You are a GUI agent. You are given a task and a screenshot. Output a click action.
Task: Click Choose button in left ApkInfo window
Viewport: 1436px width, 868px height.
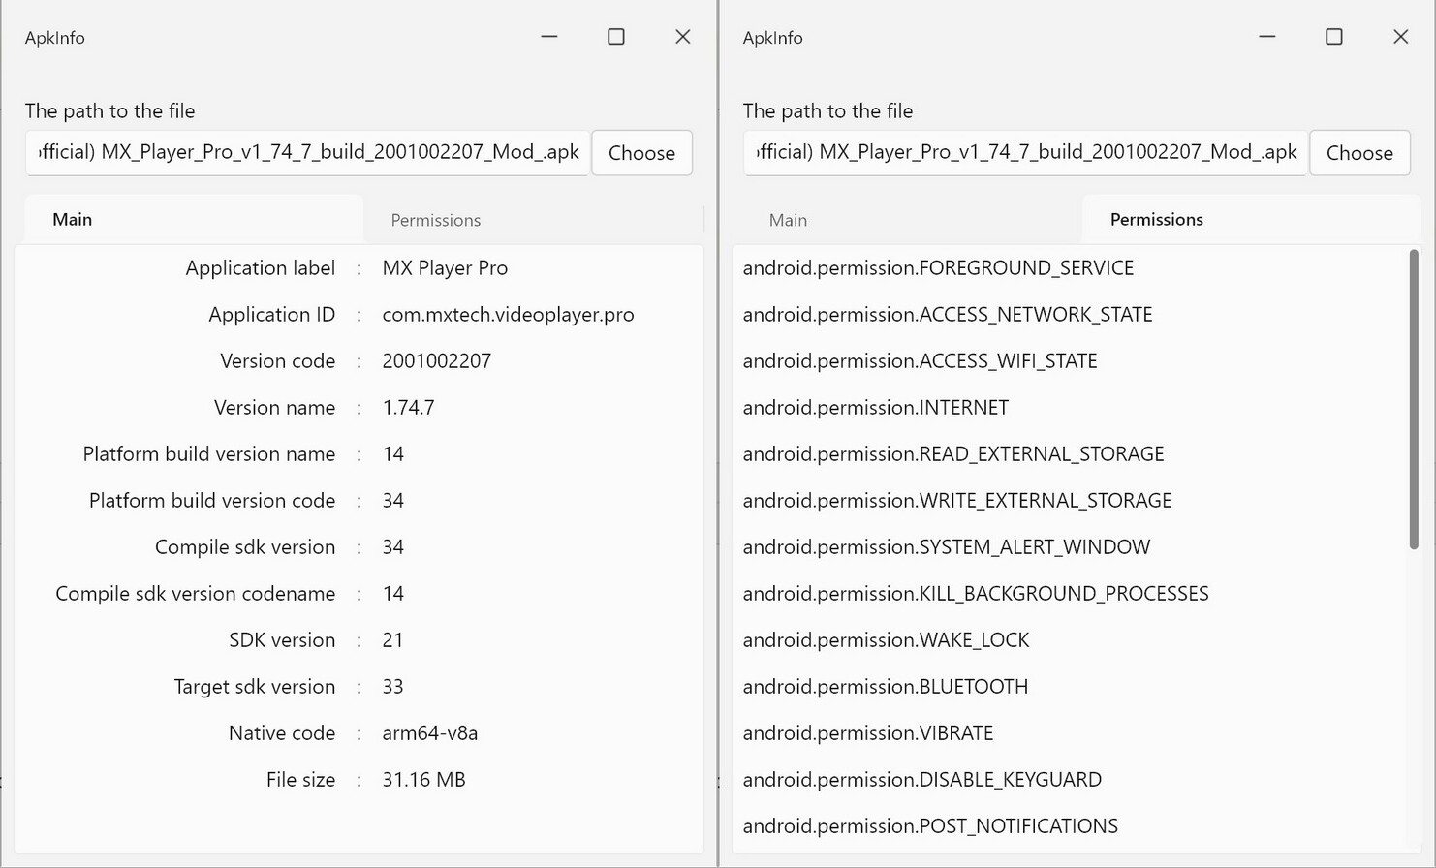tap(641, 153)
